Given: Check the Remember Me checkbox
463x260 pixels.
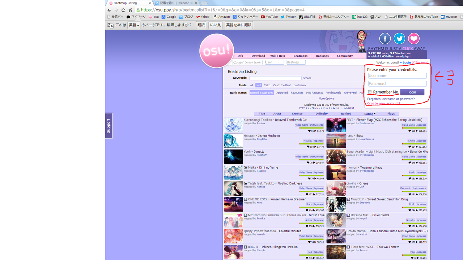Looking at the screenshot, I should (x=370, y=92).
